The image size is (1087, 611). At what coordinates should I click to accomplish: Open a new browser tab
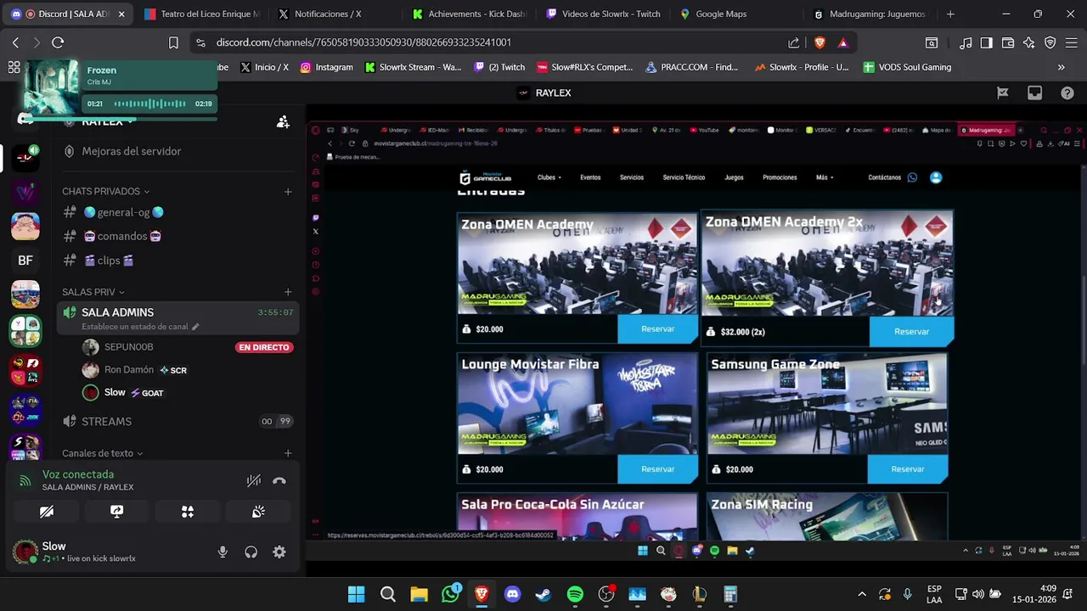(950, 14)
